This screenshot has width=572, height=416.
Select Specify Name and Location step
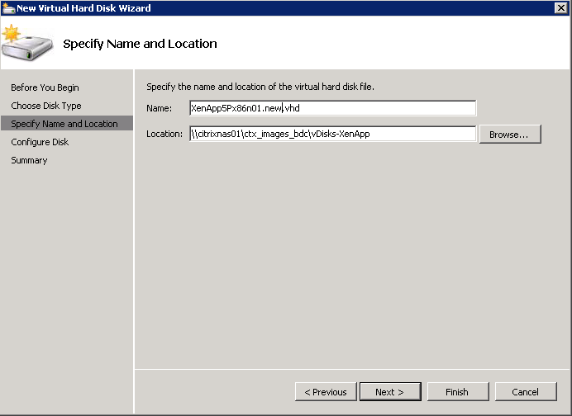67,124
